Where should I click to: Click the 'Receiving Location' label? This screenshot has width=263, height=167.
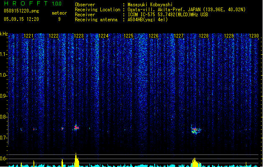[x=97, y=10]
